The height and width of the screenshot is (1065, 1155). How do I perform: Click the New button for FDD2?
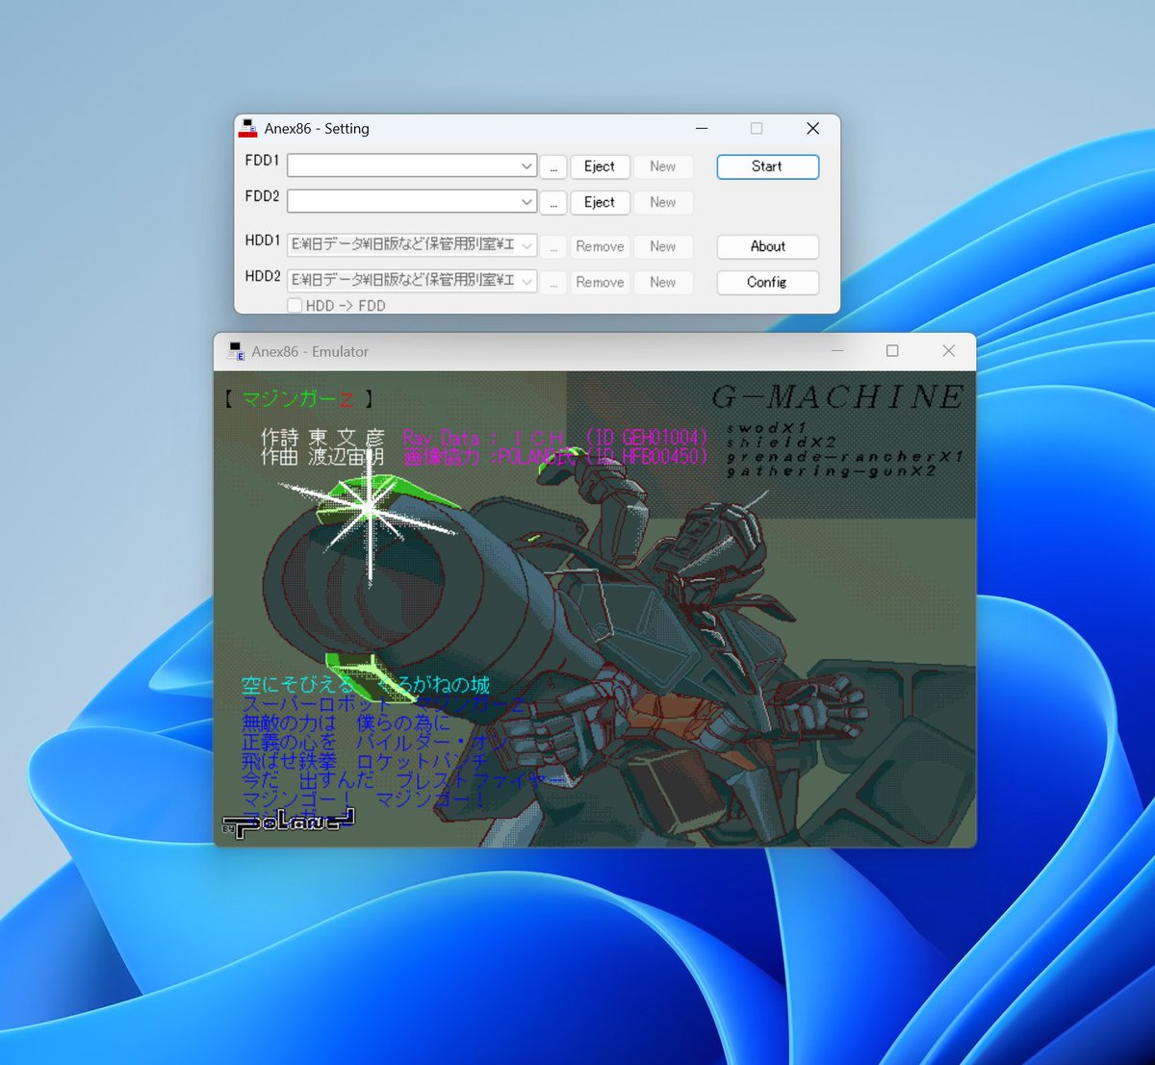(x=663, y=202)
